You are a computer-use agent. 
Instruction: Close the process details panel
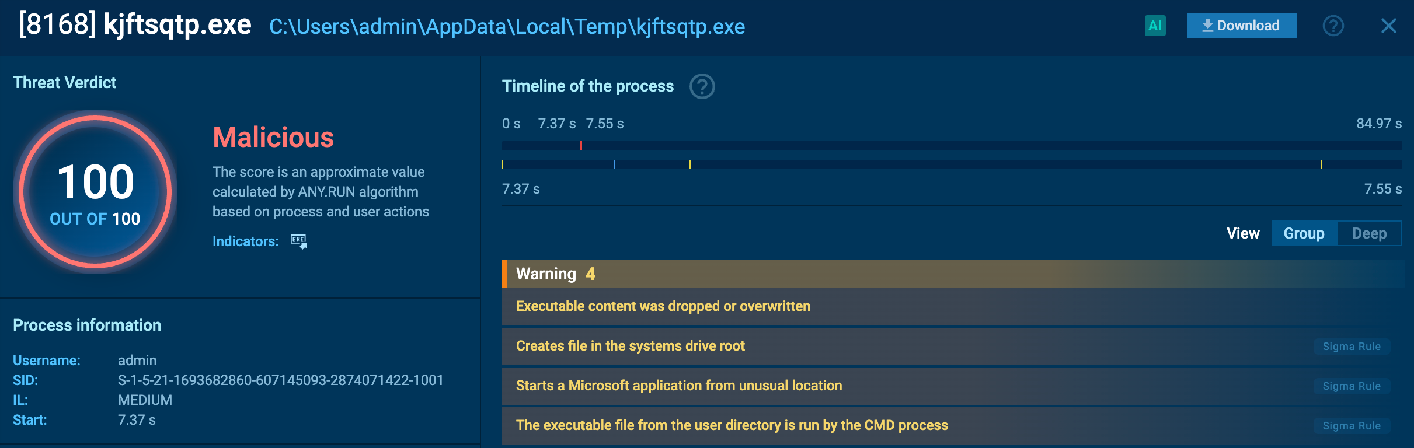pos(1388,26)
